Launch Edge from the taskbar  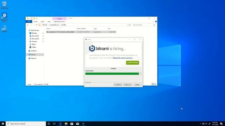(60, 124)
